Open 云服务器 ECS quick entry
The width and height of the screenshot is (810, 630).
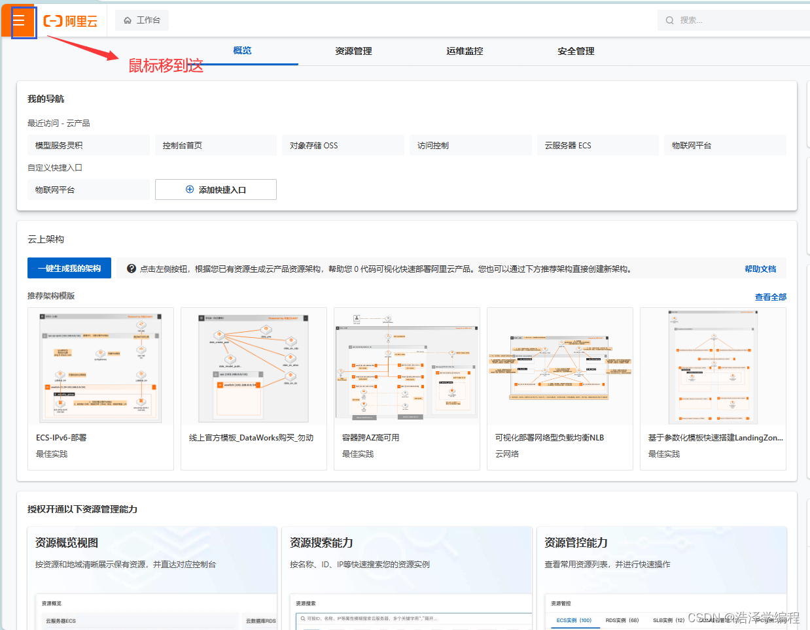(x=597, y=144)
